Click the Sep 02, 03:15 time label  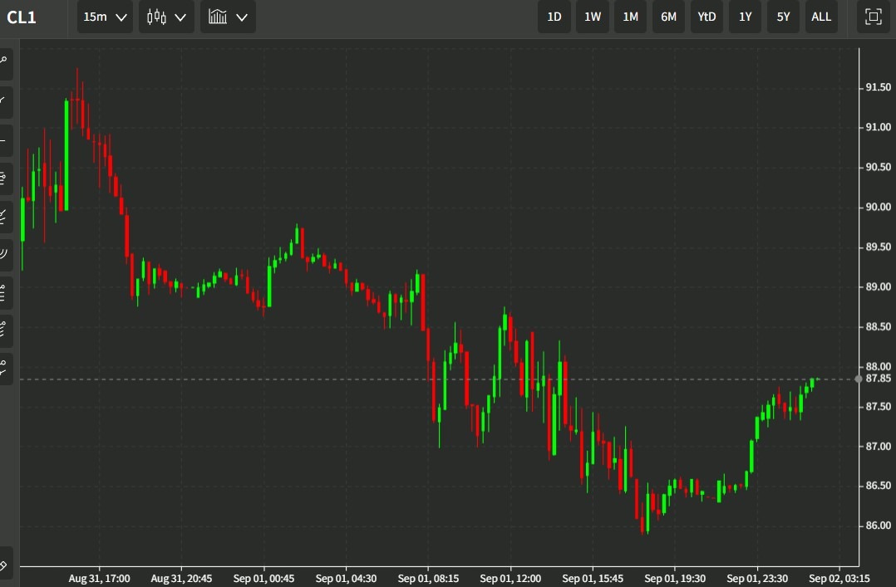839,579
